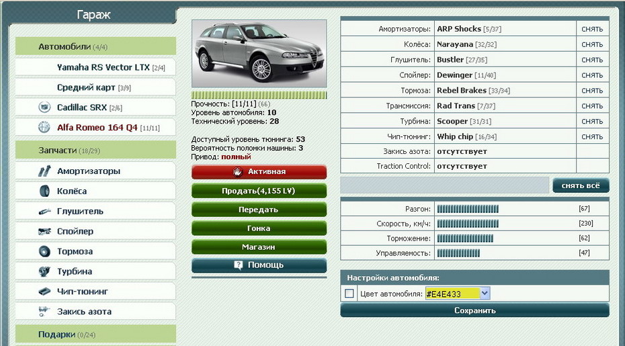Screen dimensions: 625x346
Task: Open the car color dropdown arrow
Action: pos(485,294)
